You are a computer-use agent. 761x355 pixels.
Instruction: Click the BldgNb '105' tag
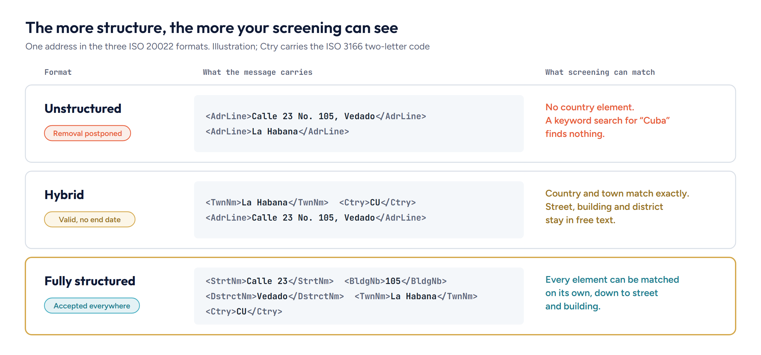[395, 281]
